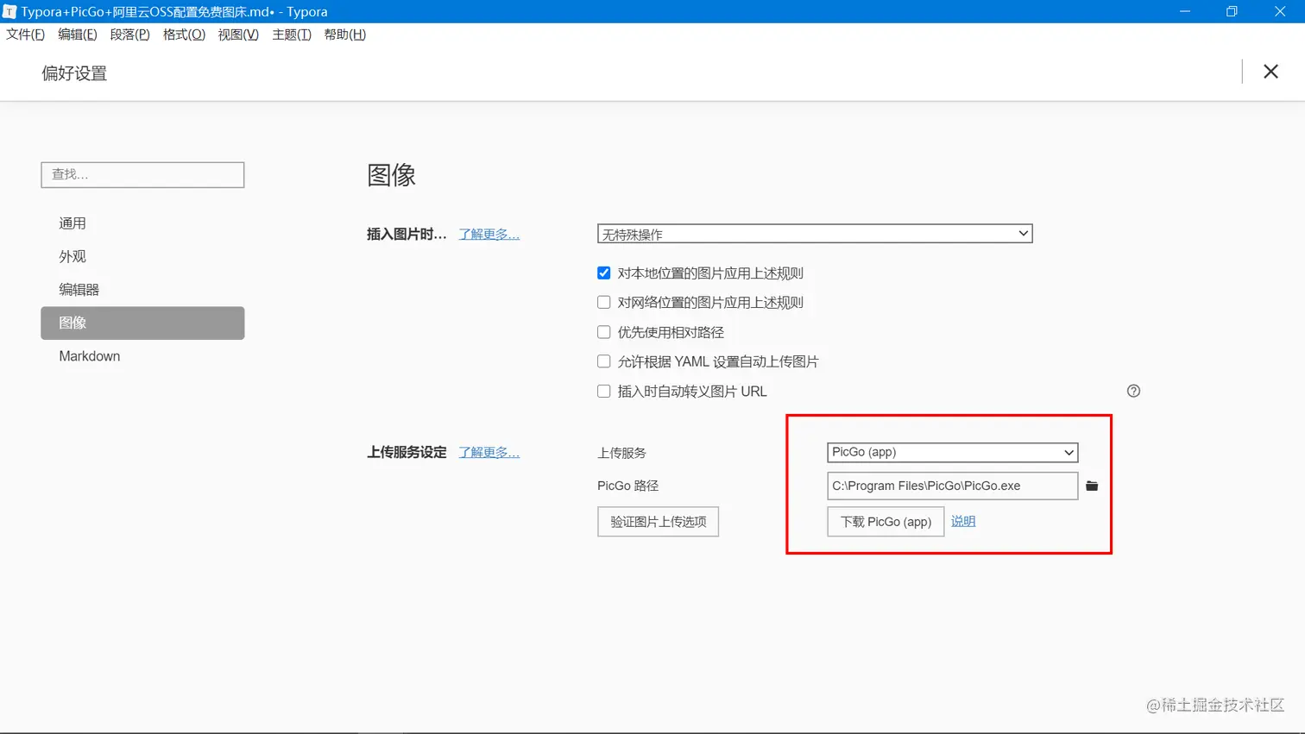The width and height of the screenshot is (1305, 734).
Task: Uncheck apply rules to local images
Action: tap(603, 273)
